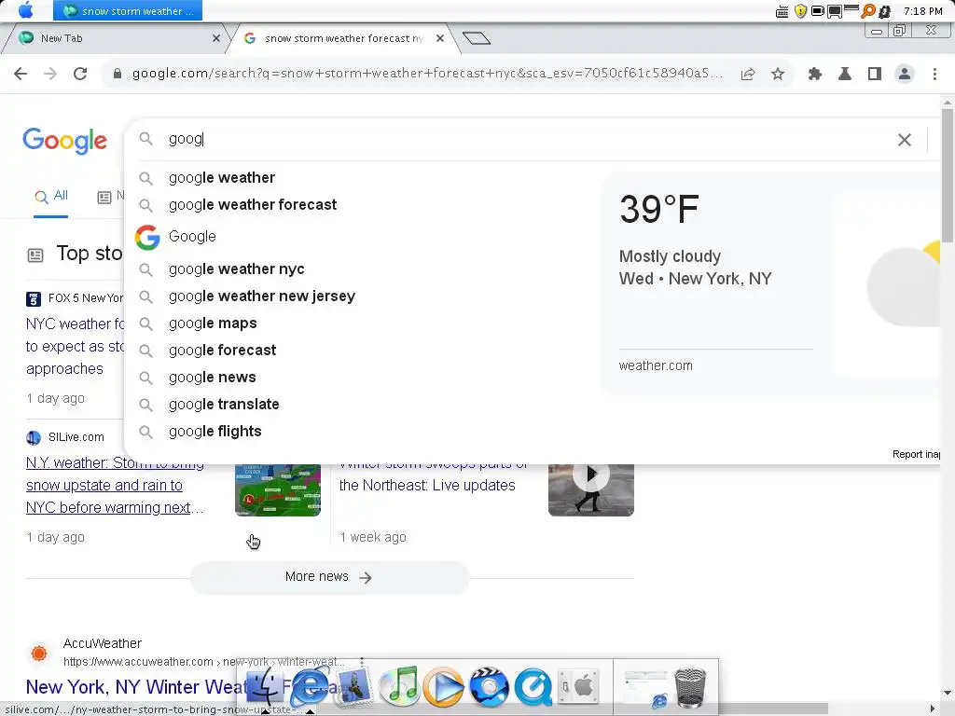Click the address bar URL
The width and height of the screenshot is (955, 716).
(x=426, y=73)
